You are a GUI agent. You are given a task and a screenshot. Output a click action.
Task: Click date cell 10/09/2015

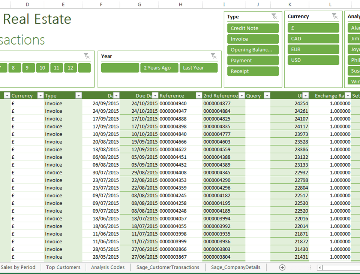[x=101, y=134]
